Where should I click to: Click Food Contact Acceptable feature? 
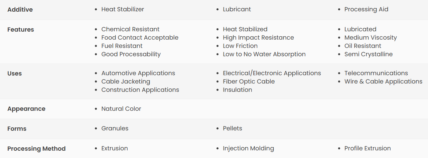[x=140, y=38]
